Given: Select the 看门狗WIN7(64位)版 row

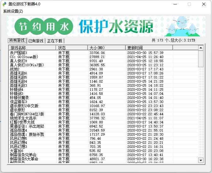Looking at the screenshot, I should 103,114.
